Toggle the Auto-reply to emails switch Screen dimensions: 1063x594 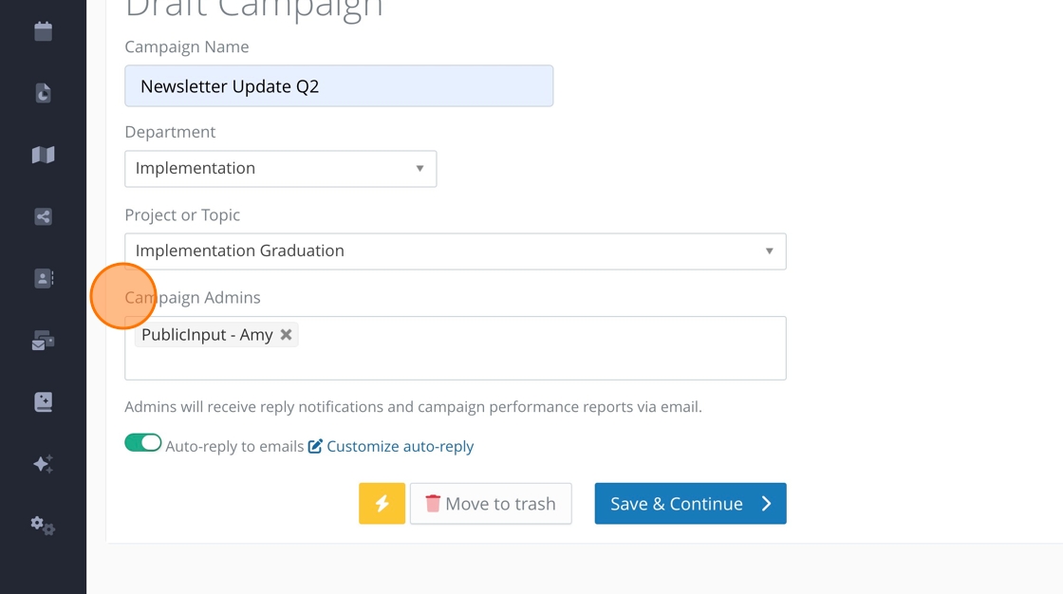[143, 443]
